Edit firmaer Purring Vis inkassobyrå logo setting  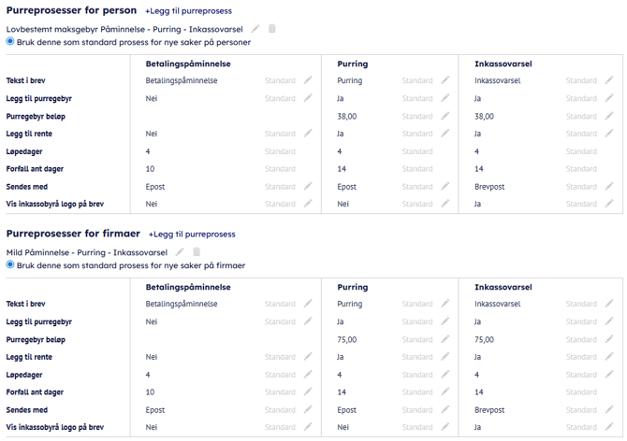point(445,427)
